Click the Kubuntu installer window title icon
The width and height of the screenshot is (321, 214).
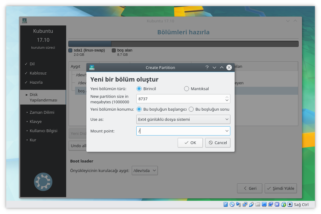(25, 21)
